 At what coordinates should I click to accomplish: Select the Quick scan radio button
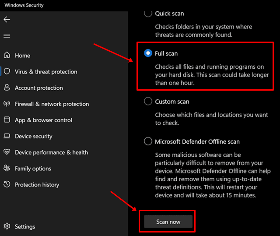pyautogui.click(x=148, y=14)
